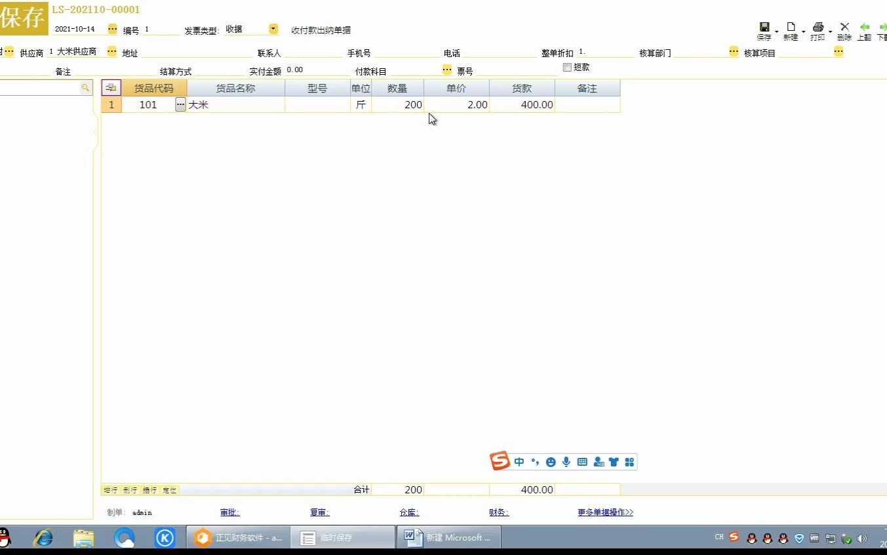
Task: Click the 新建 new document icon
Action: [x=791, y=28]
